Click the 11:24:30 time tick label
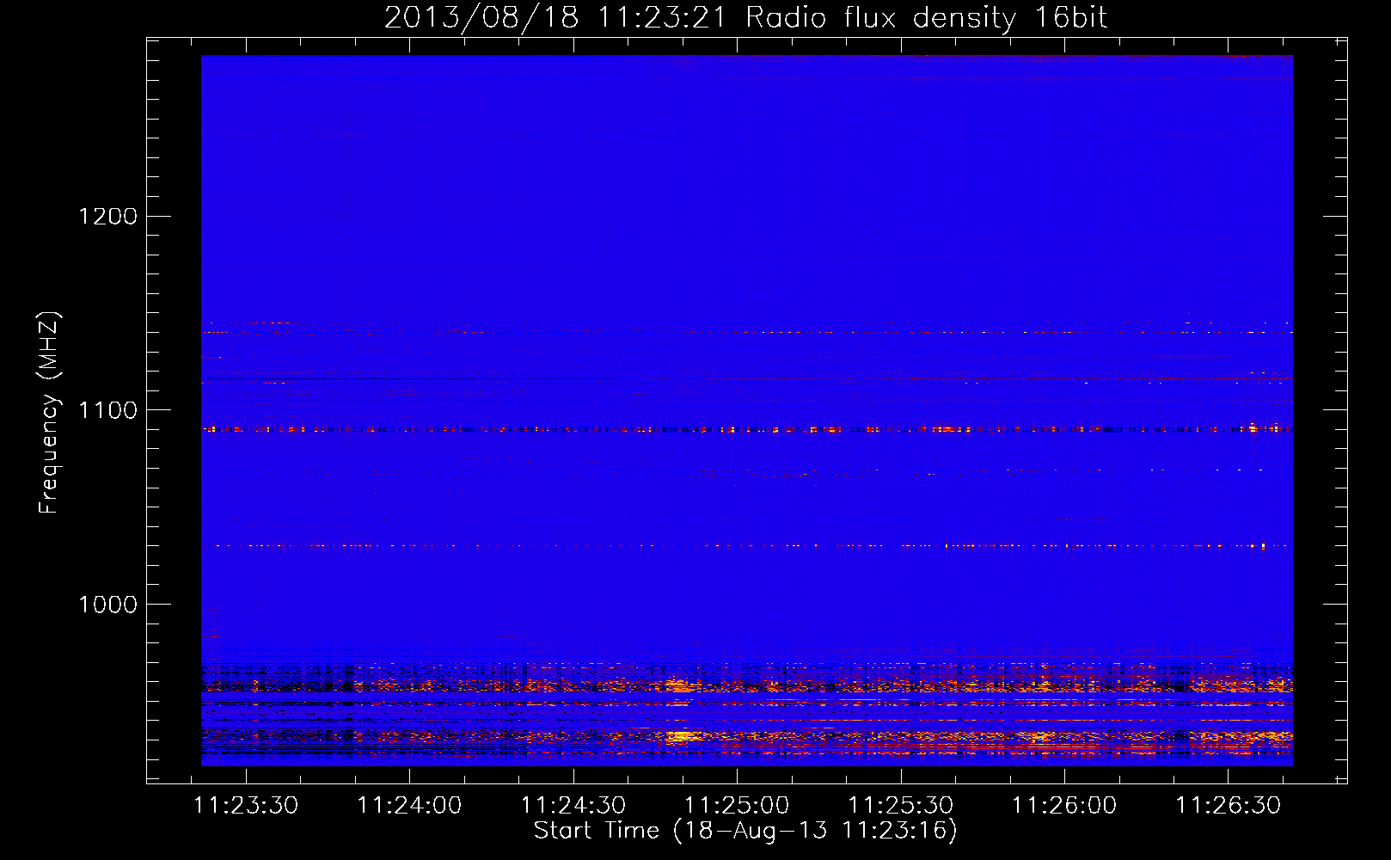1391x860 pixels. tap(573, 805)
